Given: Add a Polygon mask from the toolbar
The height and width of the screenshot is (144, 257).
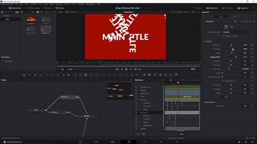Looking at the screenshot, I should pos(114,75).
